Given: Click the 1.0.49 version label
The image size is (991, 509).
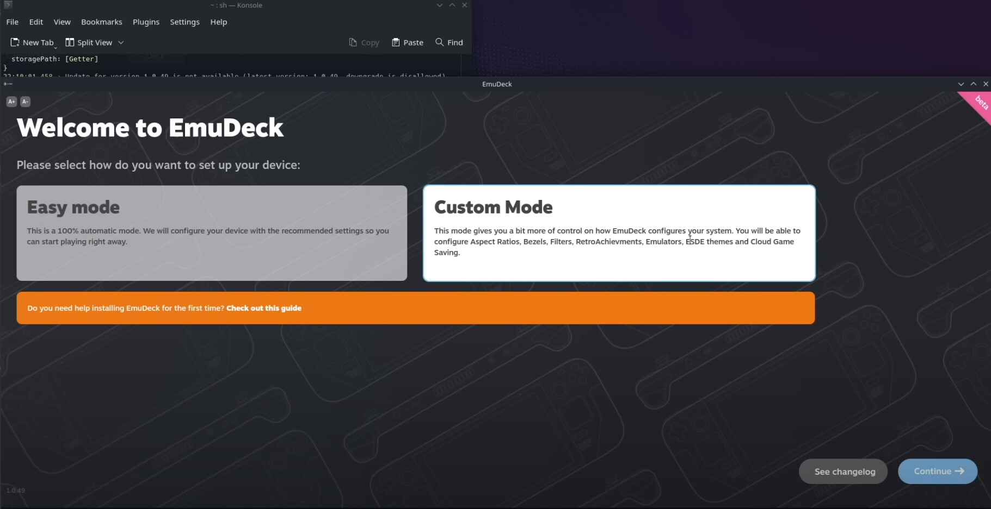Looking at the screenshot, I should pyautogui.click(x=16, y=491).
